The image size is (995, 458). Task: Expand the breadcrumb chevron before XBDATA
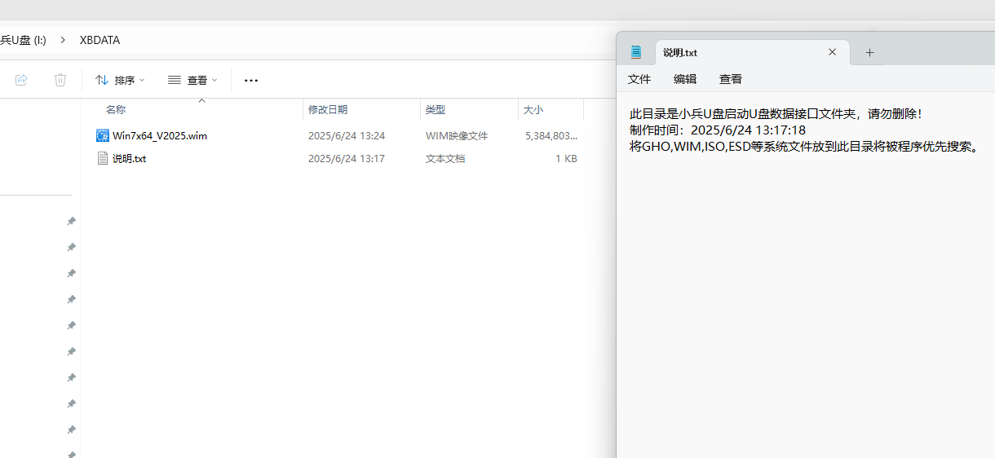coord(63,40)
